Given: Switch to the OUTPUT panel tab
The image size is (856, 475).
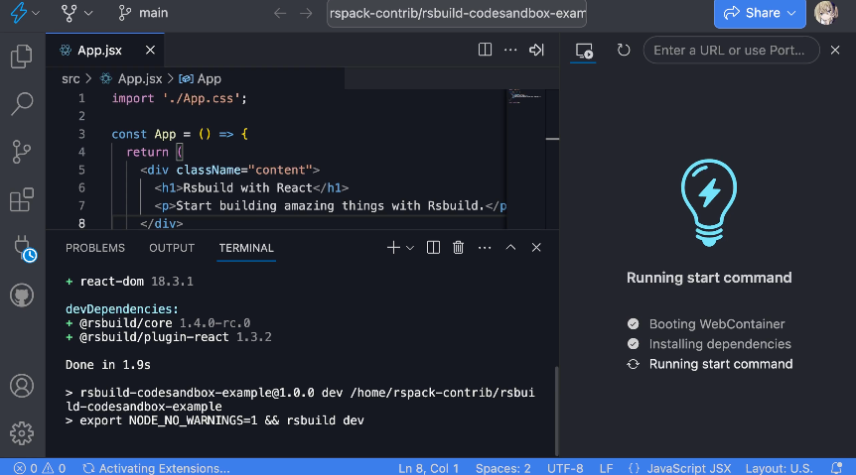Looking at the screenshot, I should point(172,248).
